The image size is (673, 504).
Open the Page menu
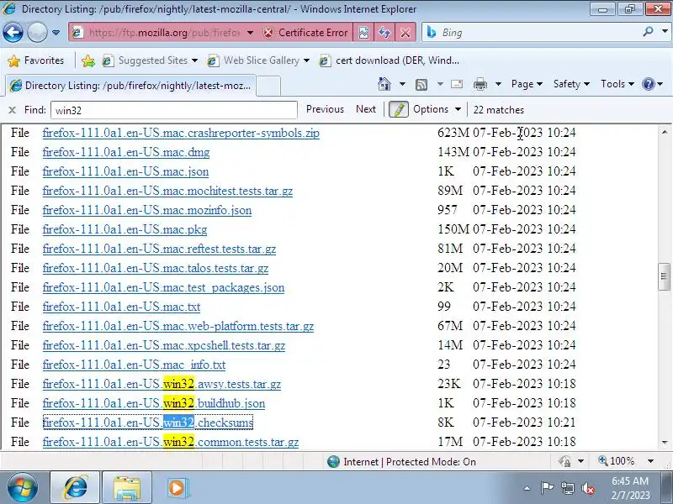[x=527, y=84]
